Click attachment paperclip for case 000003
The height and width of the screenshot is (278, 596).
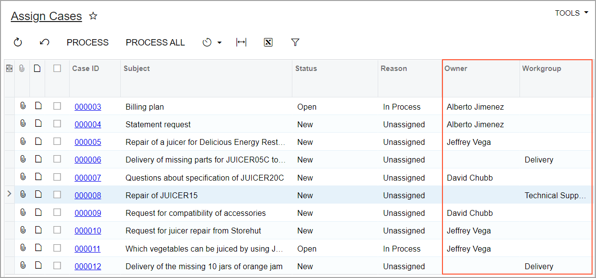click(23, 106)
